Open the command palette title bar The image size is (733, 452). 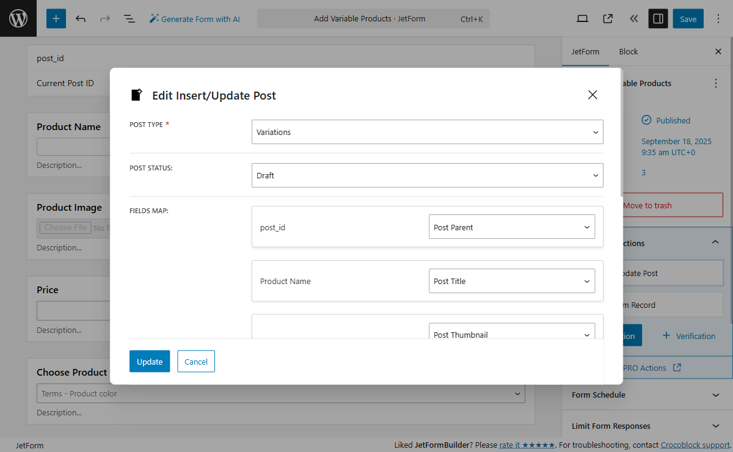point(373,19)
